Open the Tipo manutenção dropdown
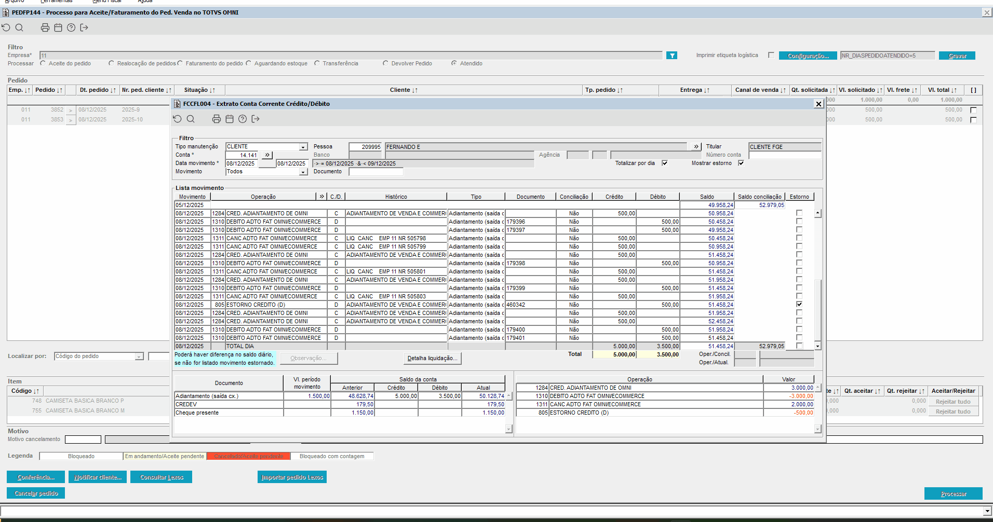 point(303,147)
